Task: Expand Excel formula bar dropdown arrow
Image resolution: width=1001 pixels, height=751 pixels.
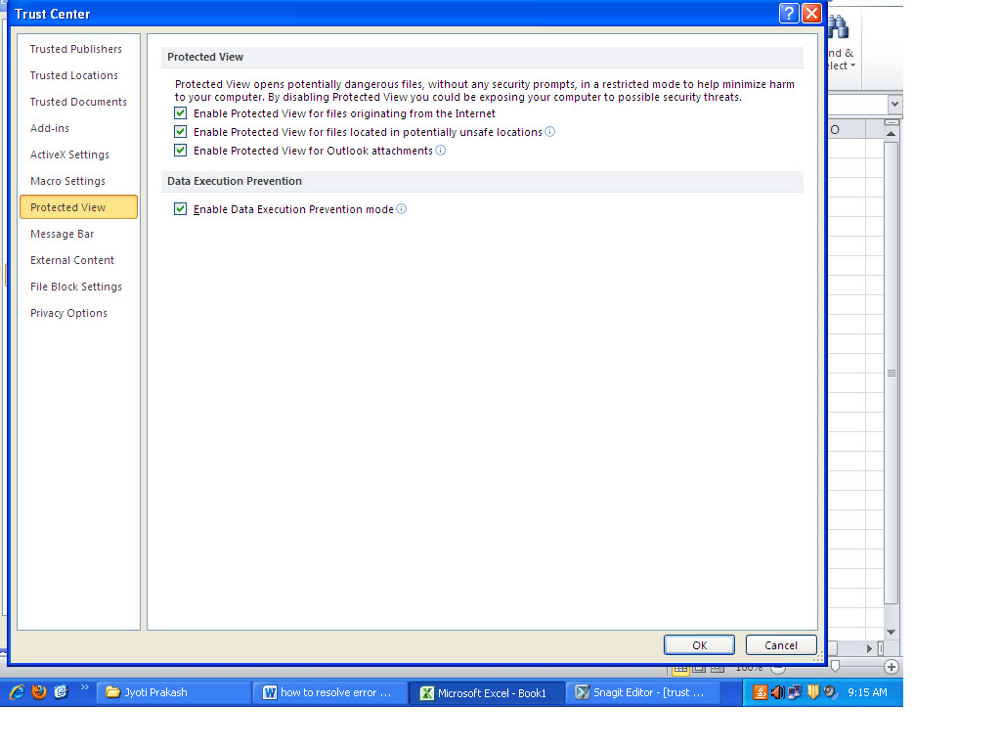Action: coord(894,104)
